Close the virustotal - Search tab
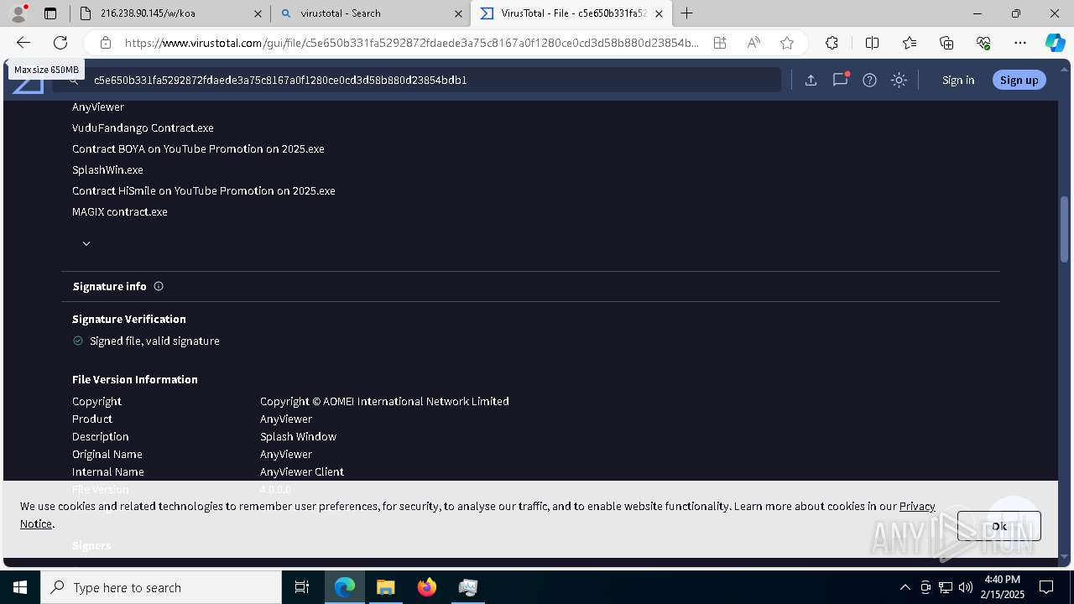1074x604 pixels. 459,13
